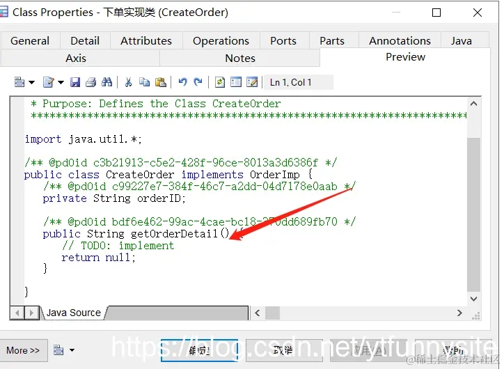Select the Java Source sheet tab
This screenshot has height=369, width=504.
[74, 313]
